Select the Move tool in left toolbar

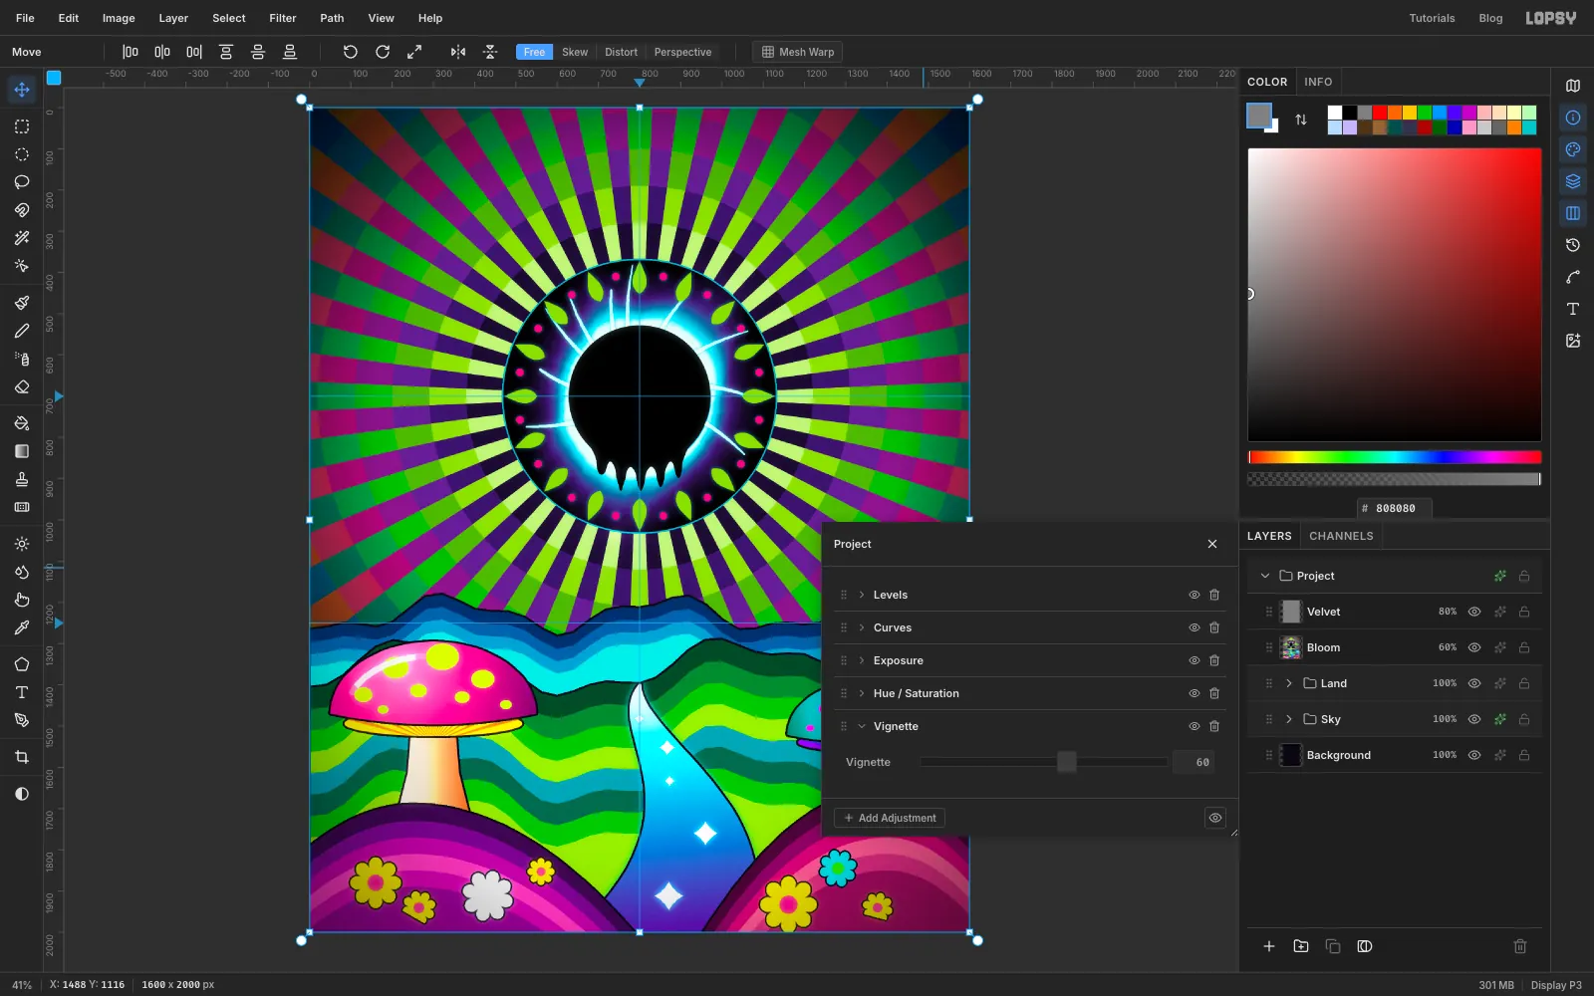[x=22, y=90]
